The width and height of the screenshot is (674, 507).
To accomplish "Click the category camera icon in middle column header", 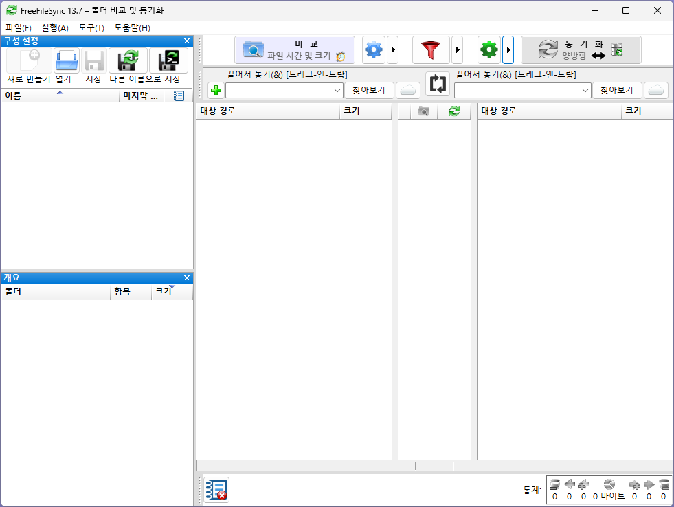I will tap(424, 111).
